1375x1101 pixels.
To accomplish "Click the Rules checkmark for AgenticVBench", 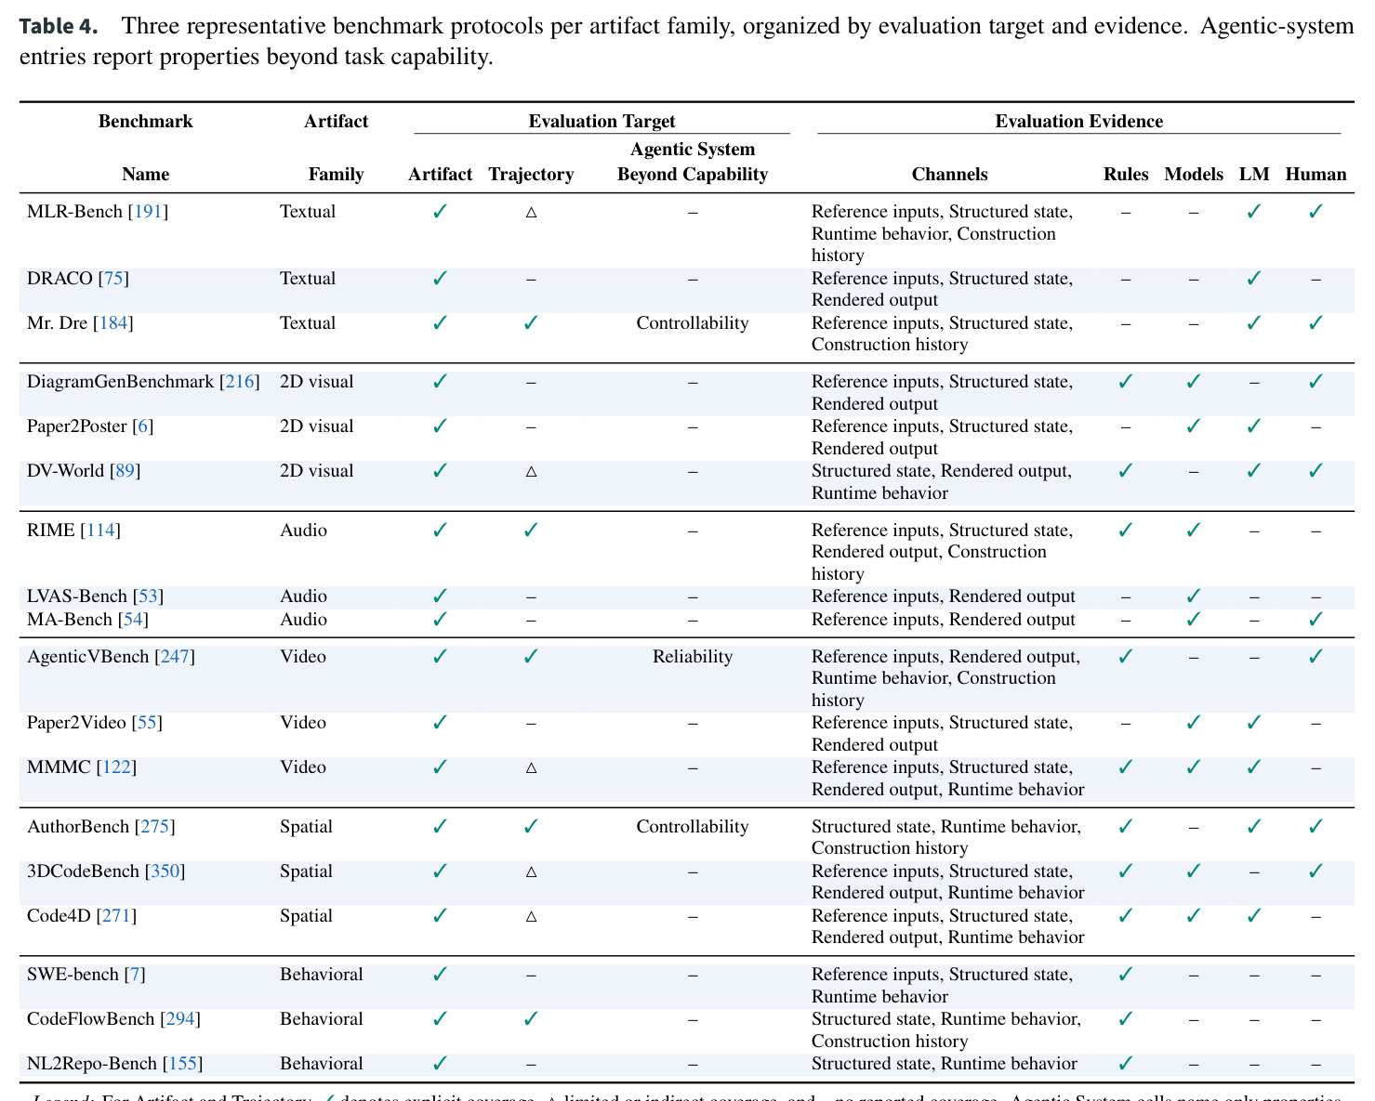I will click(1126, 657).
